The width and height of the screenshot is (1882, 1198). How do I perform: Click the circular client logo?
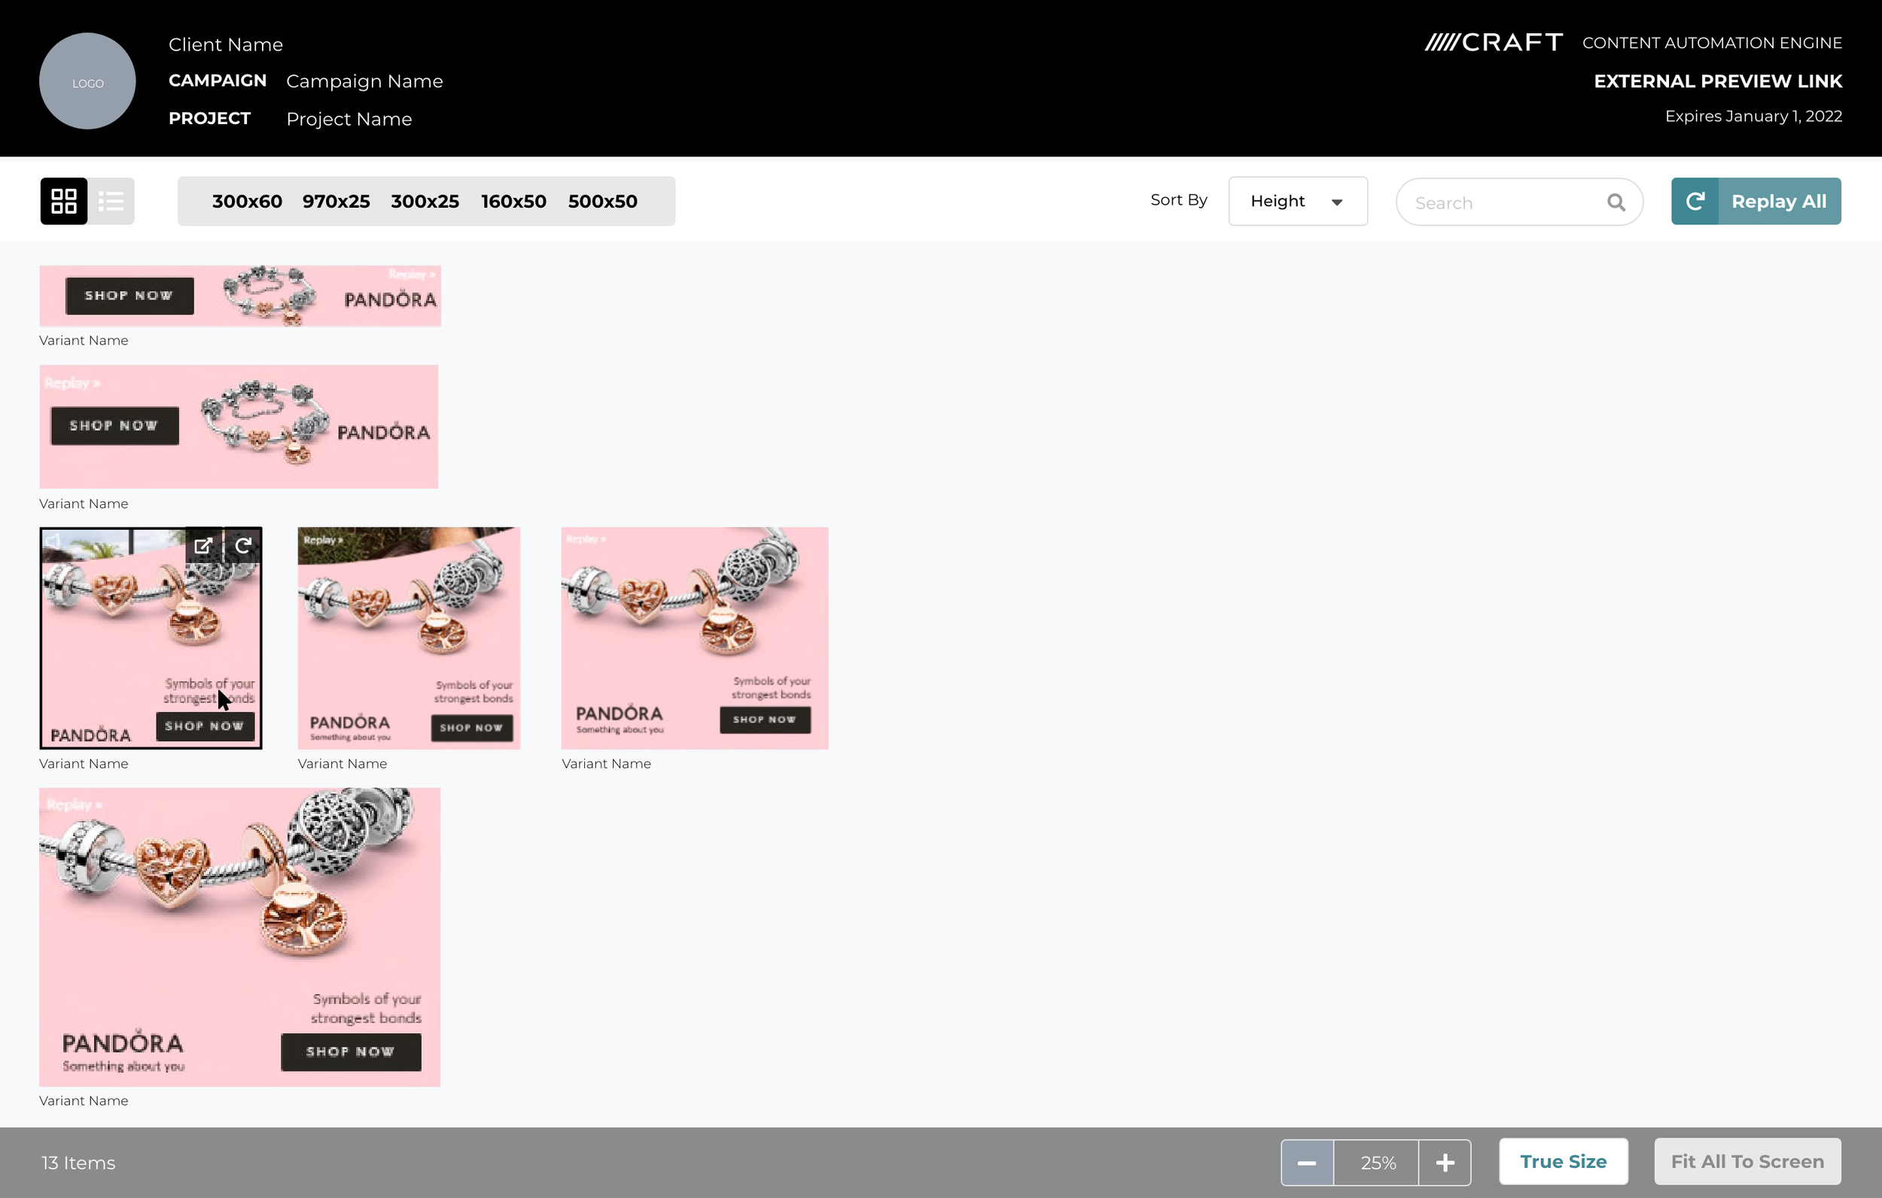[x=87, y=81]
